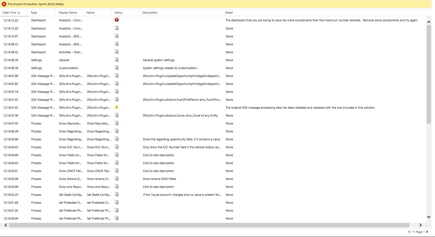Click the status icon for the Show R.O. Num... process

click(x=117, y=147)
